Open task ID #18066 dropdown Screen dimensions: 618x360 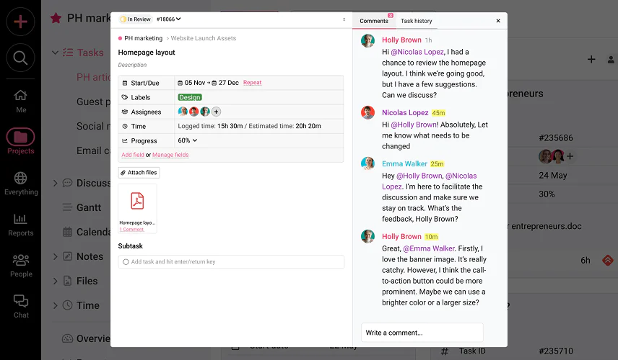pos(168,19)
